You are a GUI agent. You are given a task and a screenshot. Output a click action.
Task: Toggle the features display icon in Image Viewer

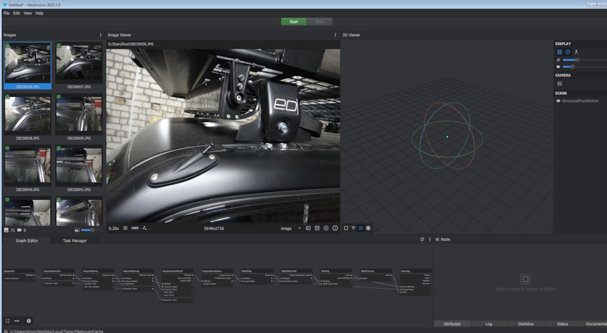(x=144, y=228)
